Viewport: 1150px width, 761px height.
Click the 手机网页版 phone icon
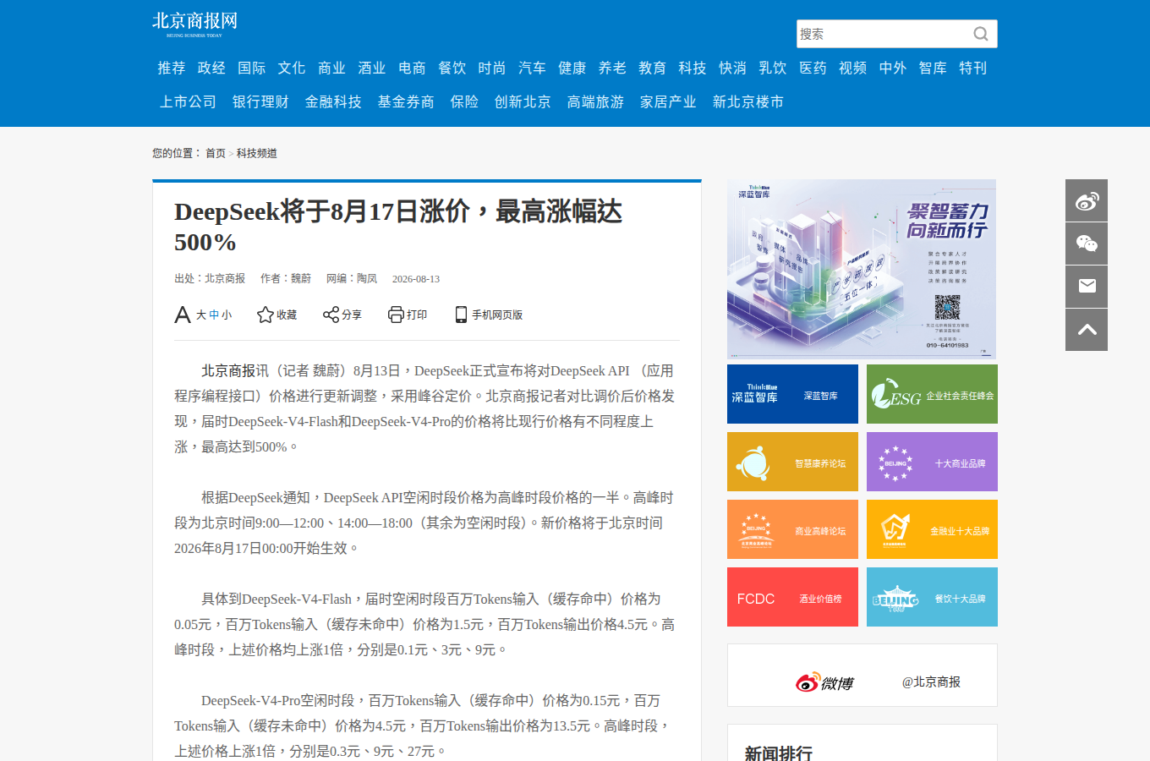(x=461, y=315)
